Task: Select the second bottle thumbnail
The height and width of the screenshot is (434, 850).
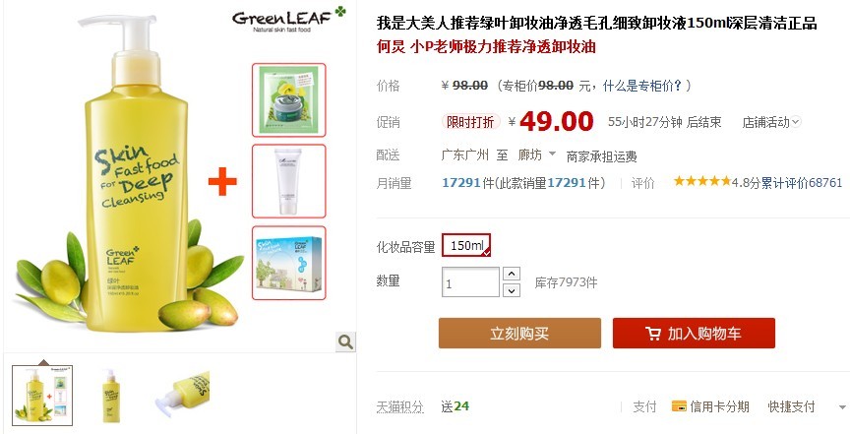Action: [111, 396]
